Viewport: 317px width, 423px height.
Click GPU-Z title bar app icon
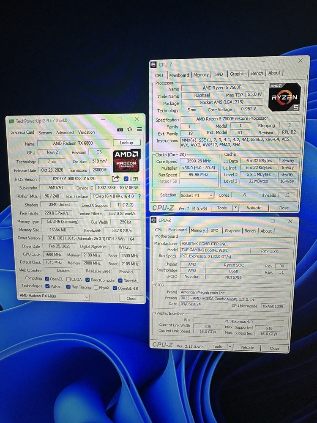(11, 121)
